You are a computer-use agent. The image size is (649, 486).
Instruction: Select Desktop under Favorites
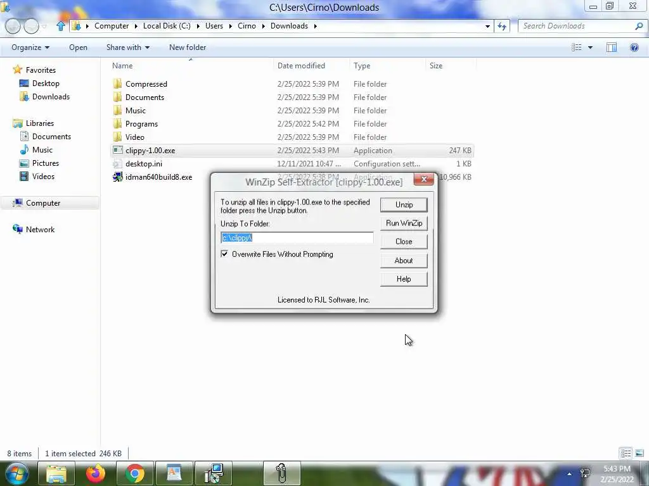click(46, 84)
